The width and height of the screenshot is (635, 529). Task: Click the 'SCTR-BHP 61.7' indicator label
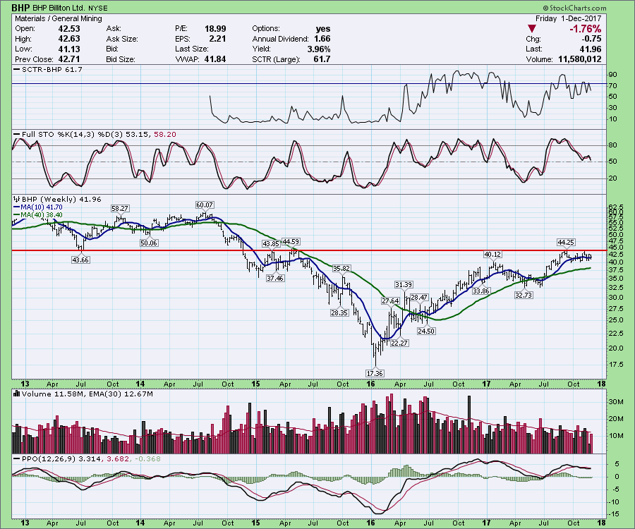[x=52, y=70]
